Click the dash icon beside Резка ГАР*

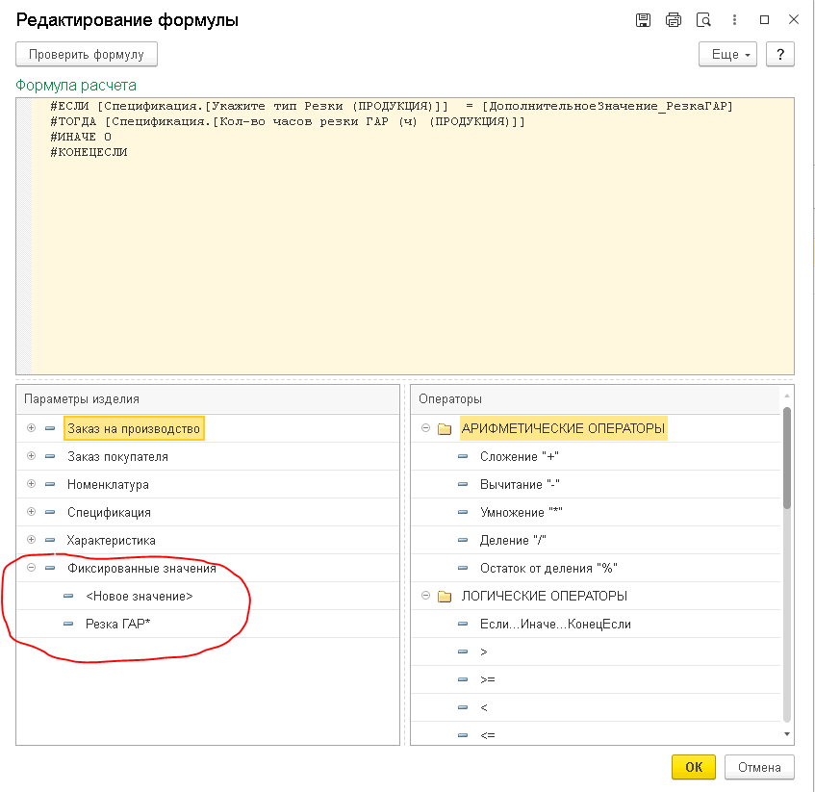click(68, 625)
